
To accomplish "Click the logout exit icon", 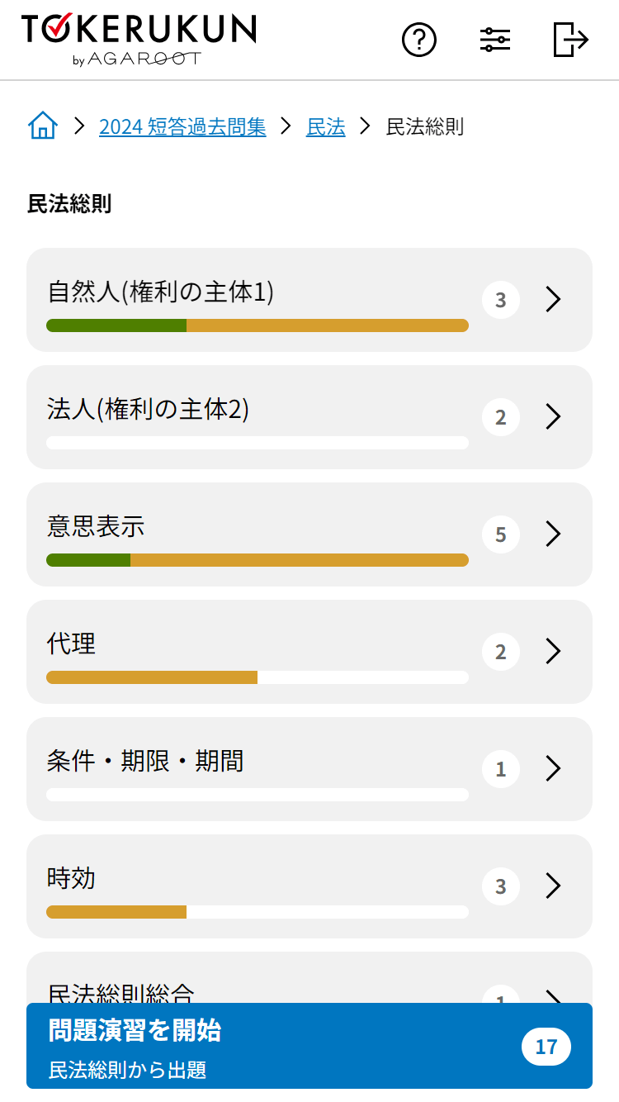I will point(570,40).
